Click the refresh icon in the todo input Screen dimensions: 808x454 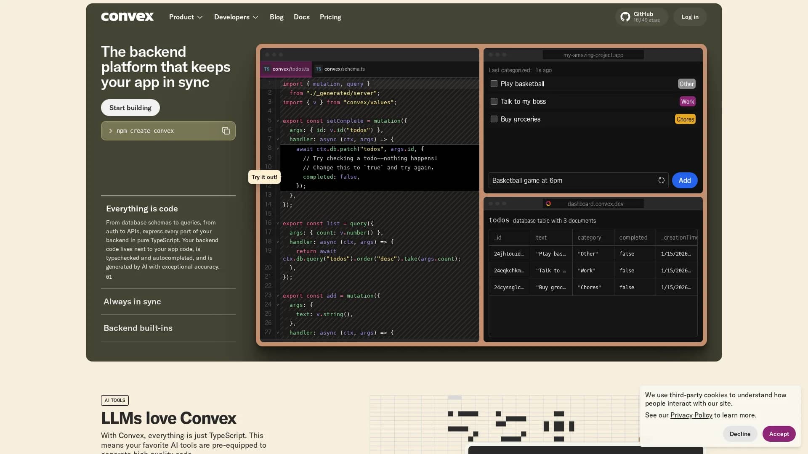pyautogui.click(x=662, y=180)
